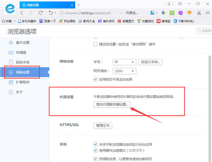Screen dimensions: 212x162
Task: Click the 更改代理服务器设置 button
Action: pyautogui.click(x=112, y=104)
